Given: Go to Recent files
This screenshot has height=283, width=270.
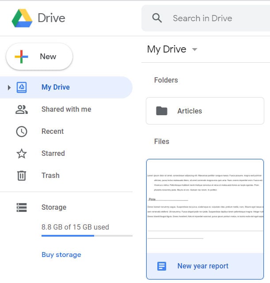Looking at the screenshot, I should click(66, 132).
